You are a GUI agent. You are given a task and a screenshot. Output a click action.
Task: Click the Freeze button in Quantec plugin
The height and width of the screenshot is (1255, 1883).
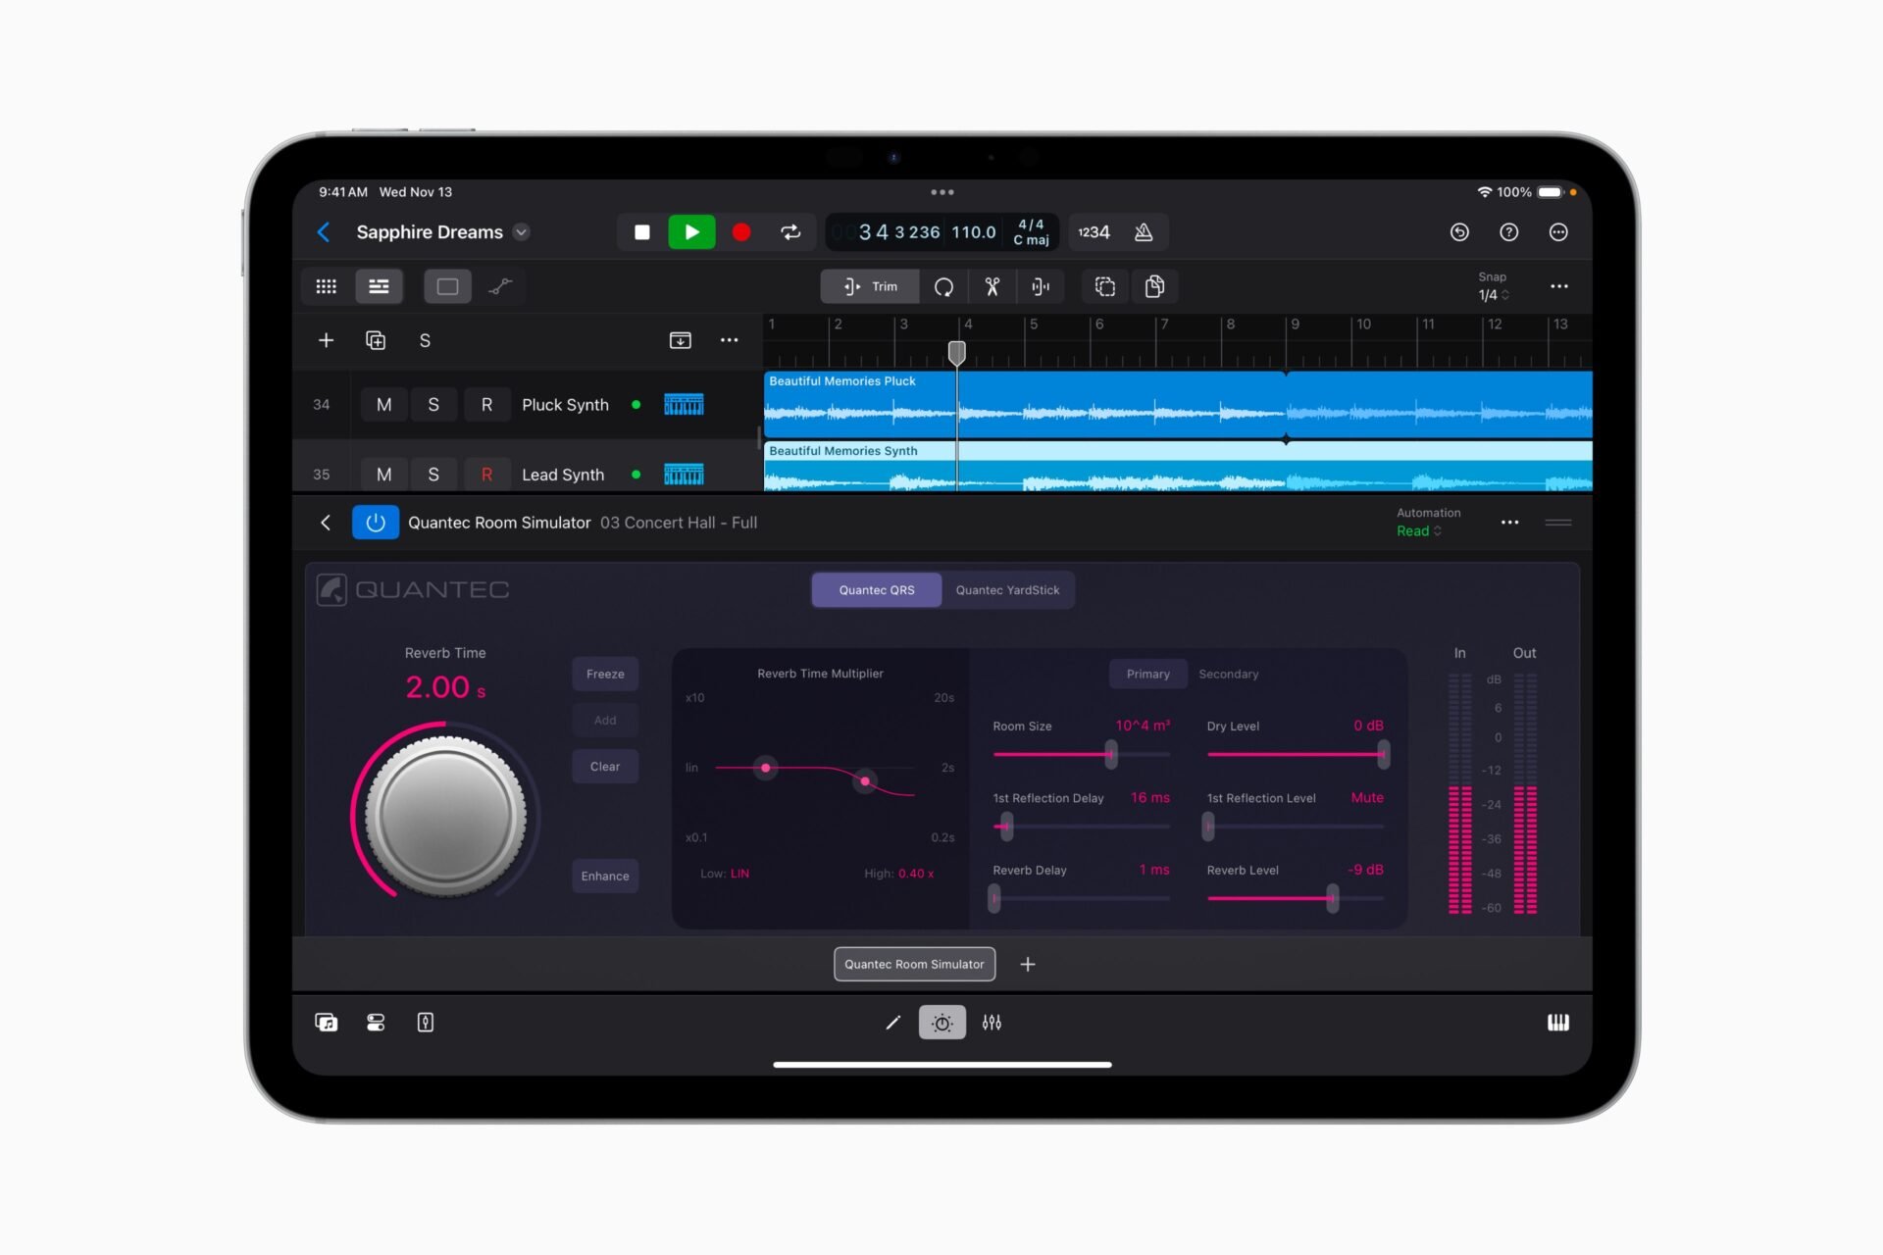click(605, 674)
